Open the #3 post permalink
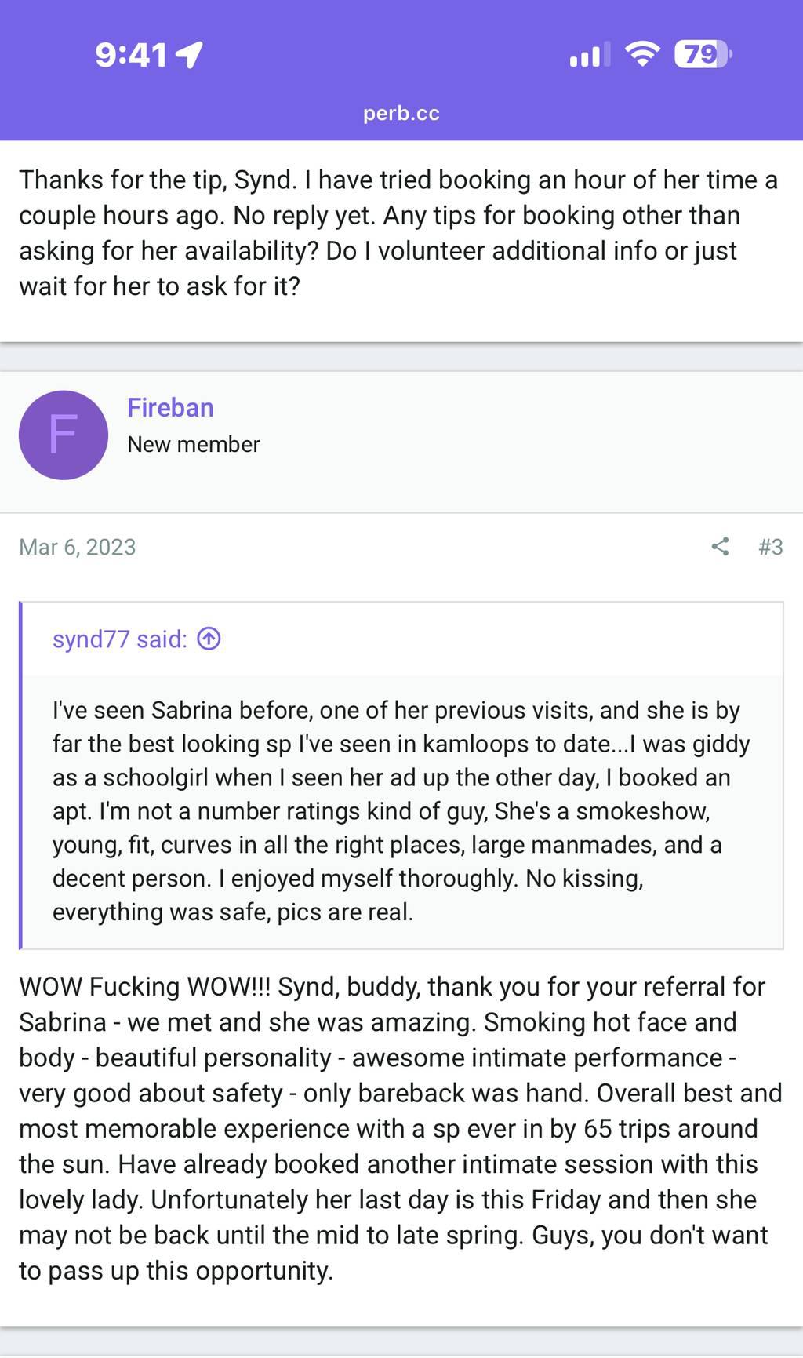 [770, 547]
